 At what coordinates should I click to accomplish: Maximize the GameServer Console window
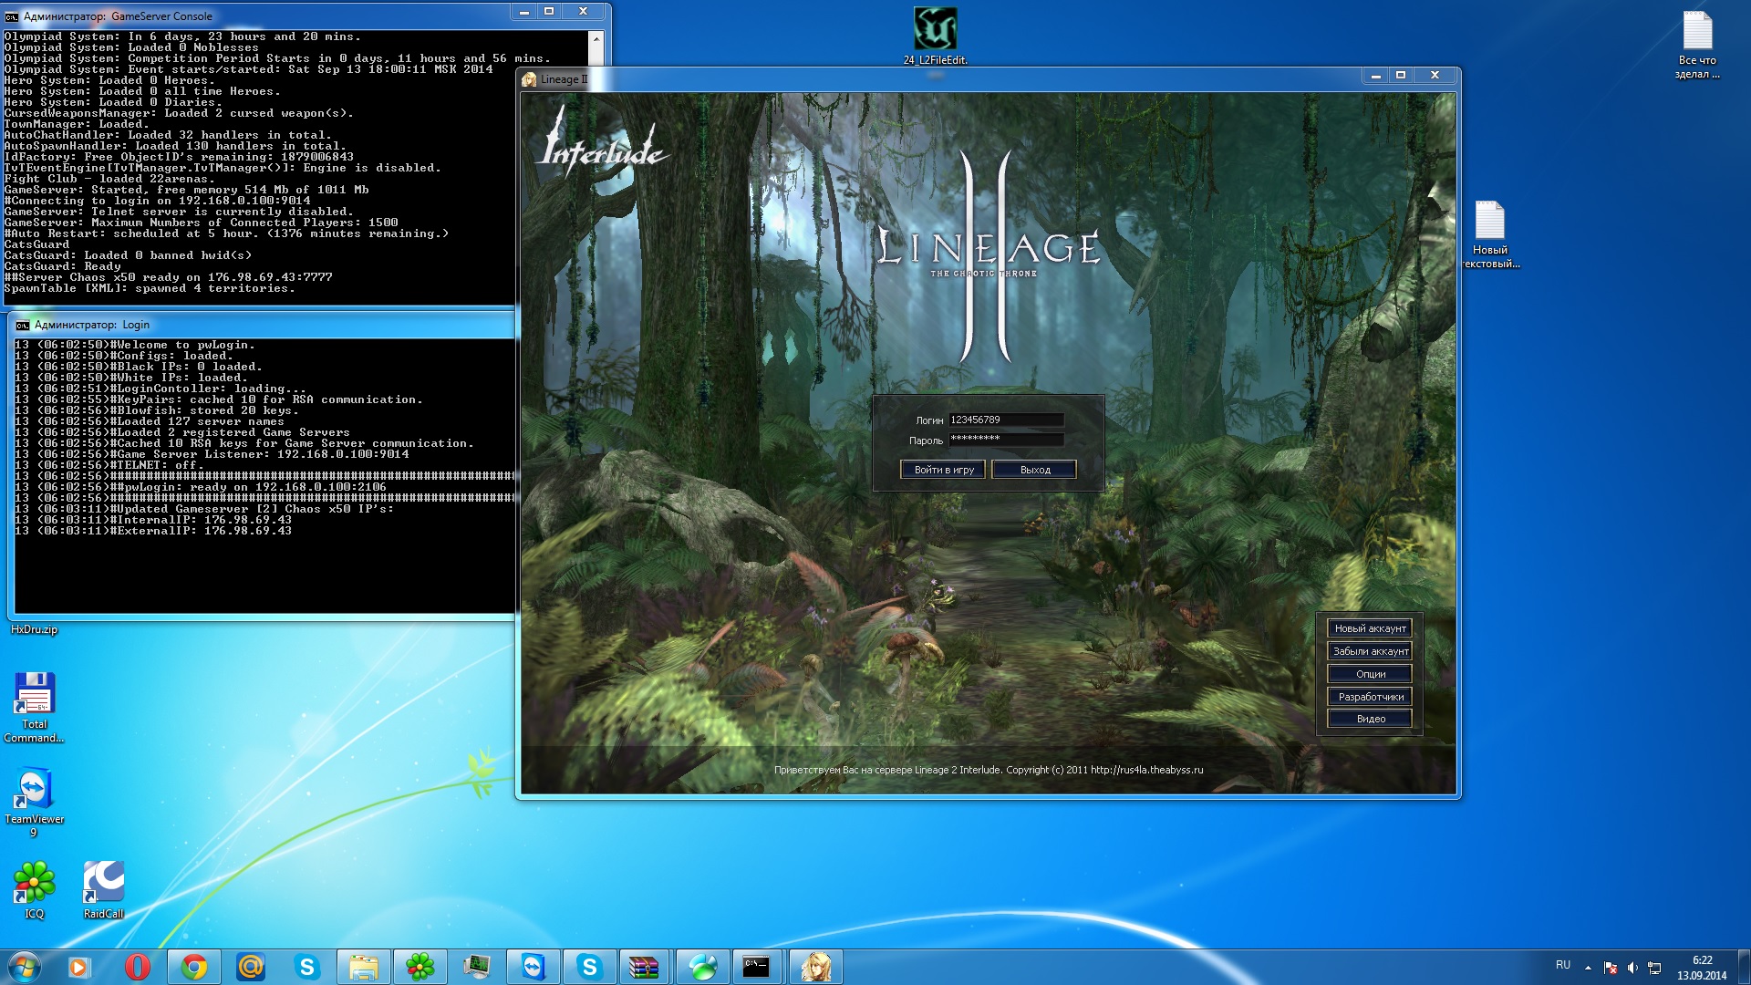pyautogui.click(x=549, y=12)
